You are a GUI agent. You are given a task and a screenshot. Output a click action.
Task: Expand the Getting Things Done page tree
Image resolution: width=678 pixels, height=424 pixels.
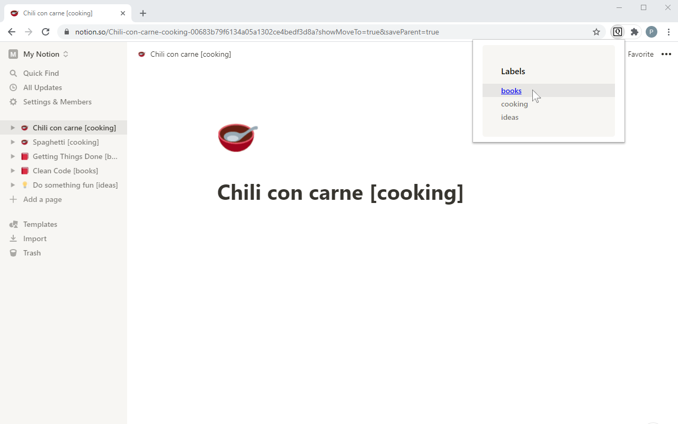(13, 156)
